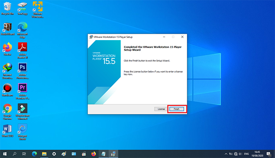Open the Action Center notification icon
This screenshot has height=158, width=275.
[269, 154]
